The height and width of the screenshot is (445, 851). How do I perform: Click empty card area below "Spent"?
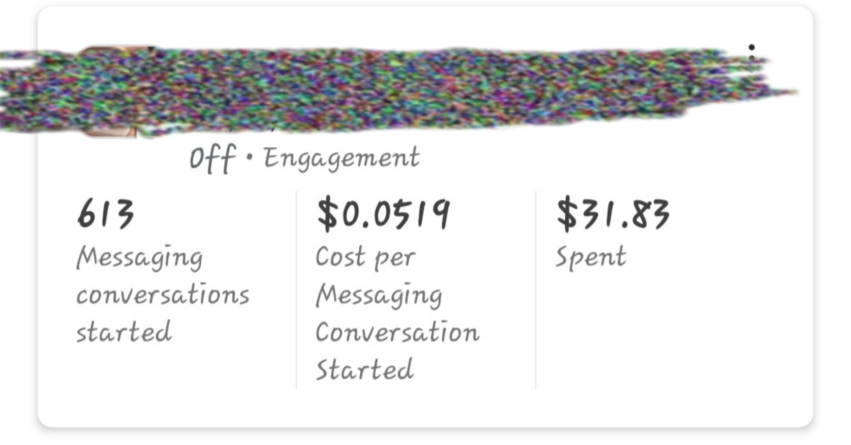(660, 330)
